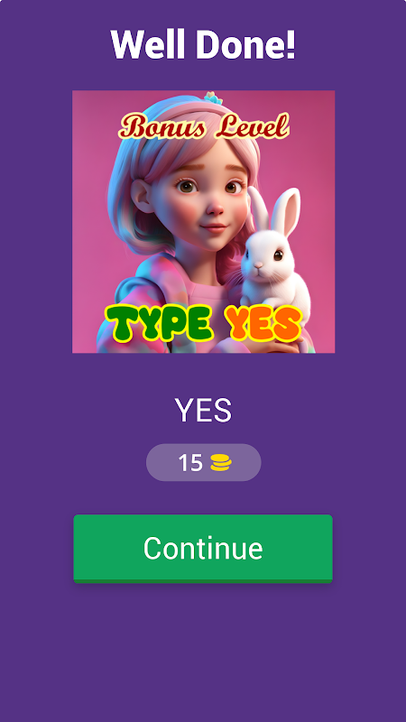Tap the green Continue button
This screenshot has height=722, width=406.
203,549
